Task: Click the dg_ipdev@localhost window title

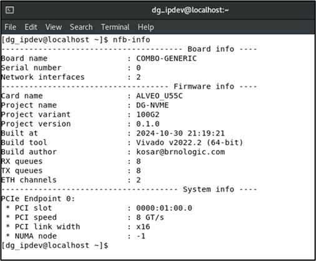Action: (x=190, y=10)
